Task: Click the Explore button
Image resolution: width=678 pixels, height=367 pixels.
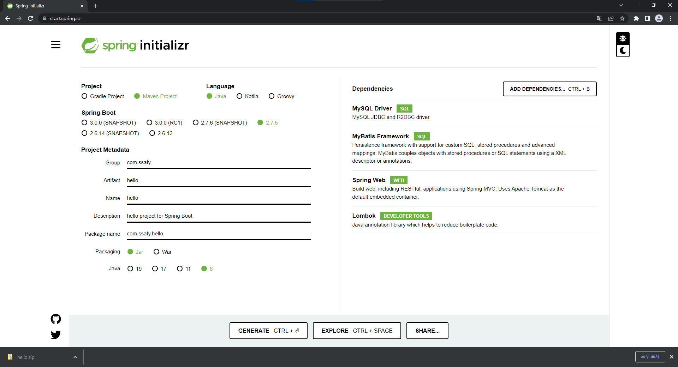Action: tap(357, 331)
